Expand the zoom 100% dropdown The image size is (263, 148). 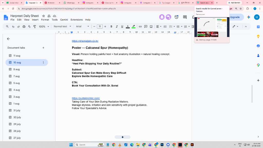44,26
